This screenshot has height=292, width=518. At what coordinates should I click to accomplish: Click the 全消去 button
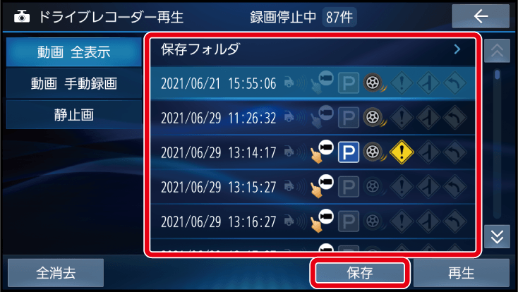click(x=56, y=273)
